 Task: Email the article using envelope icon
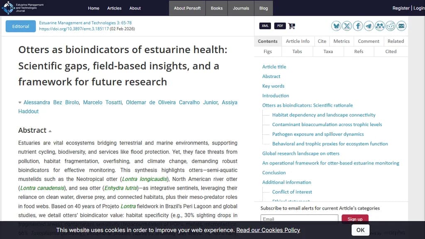coord(401,26)
